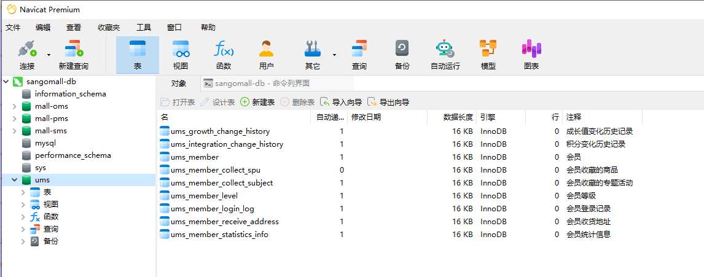The image size is (704, 277).
Task: Click the Others (其它) tools icon
Action: (x=313, y=49)
